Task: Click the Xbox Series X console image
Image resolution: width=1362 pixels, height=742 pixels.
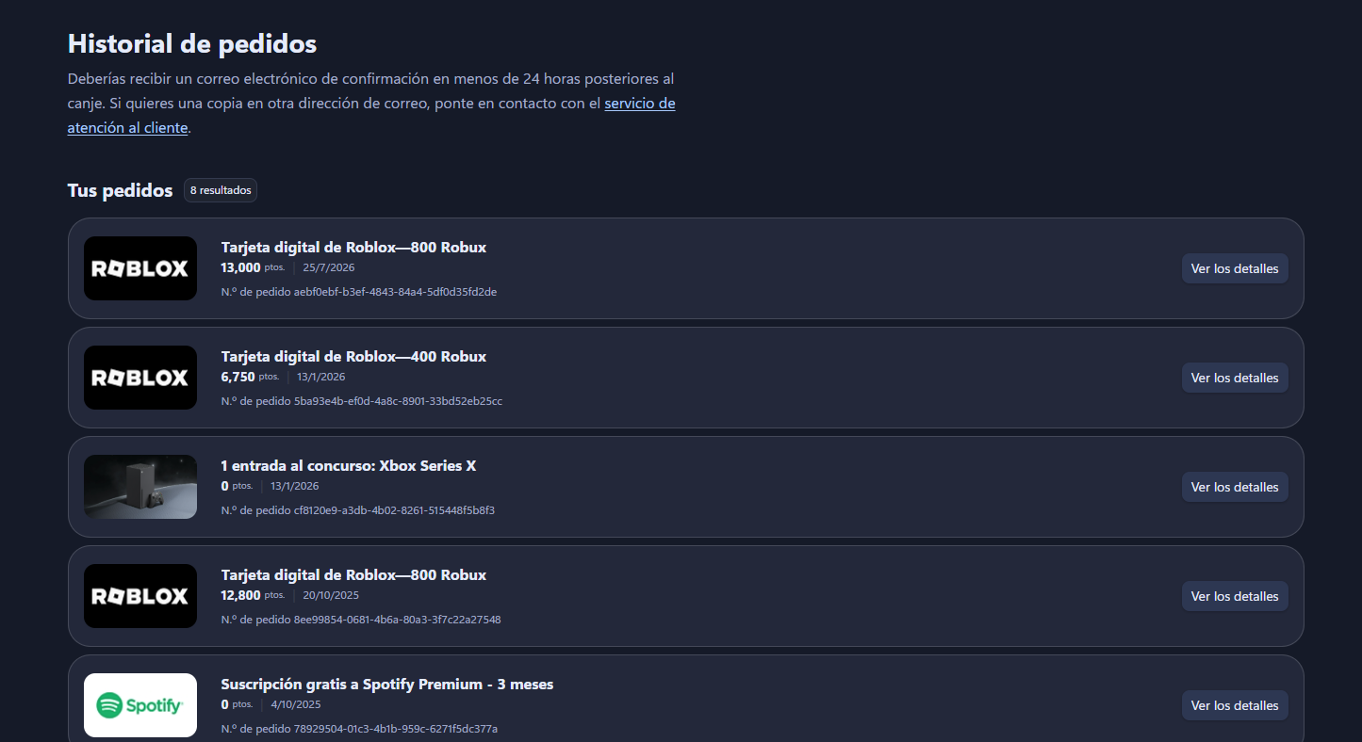Action: 140,487
